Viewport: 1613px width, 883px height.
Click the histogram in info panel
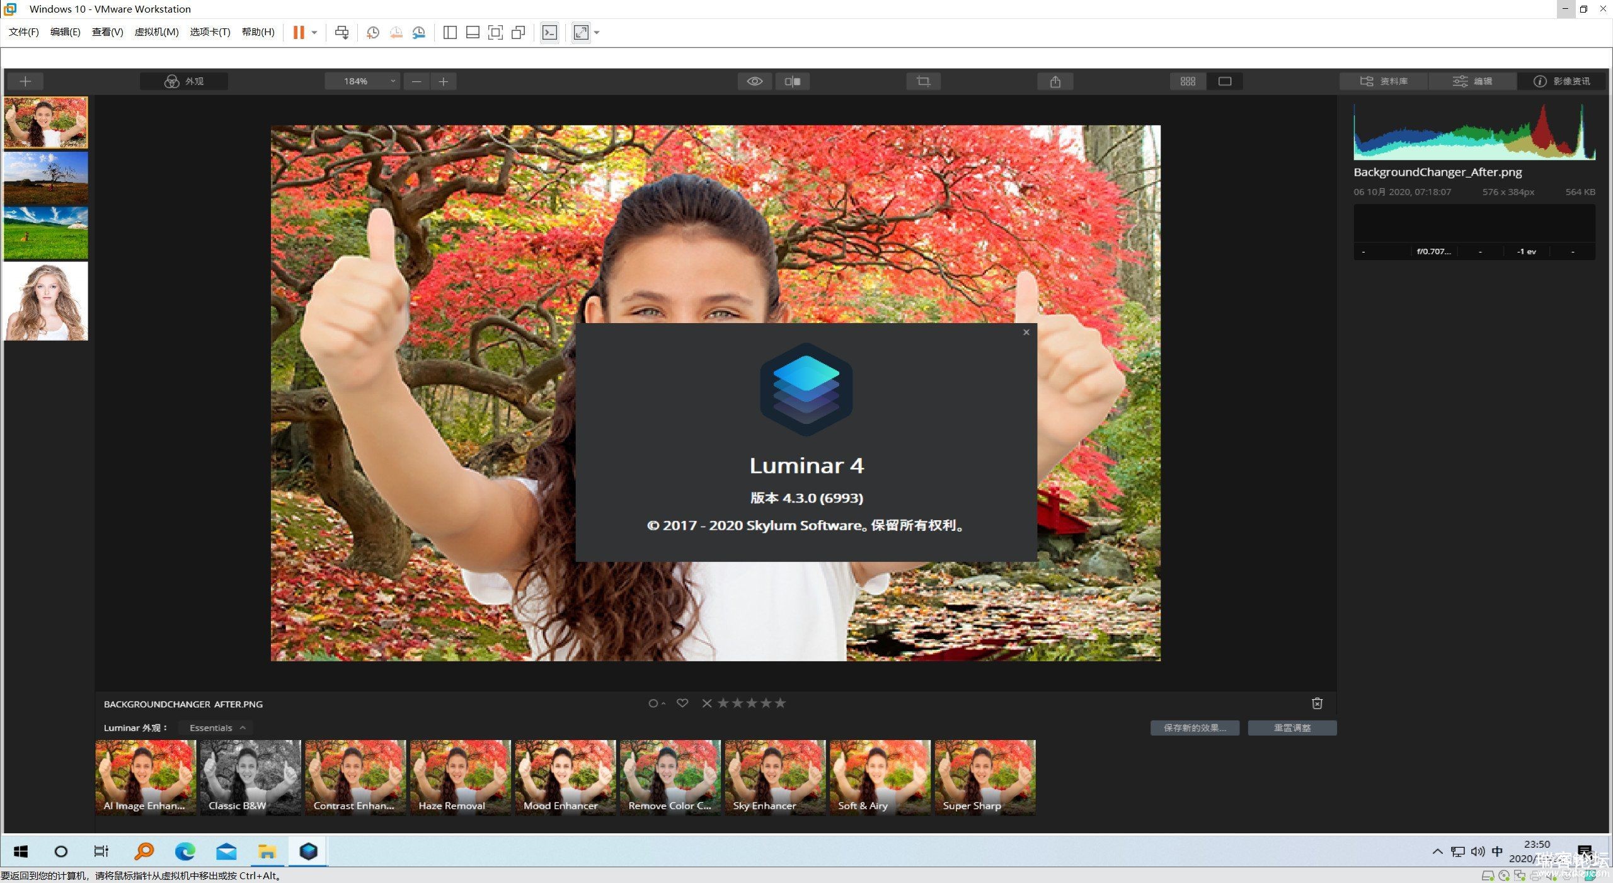point(1474,131)
